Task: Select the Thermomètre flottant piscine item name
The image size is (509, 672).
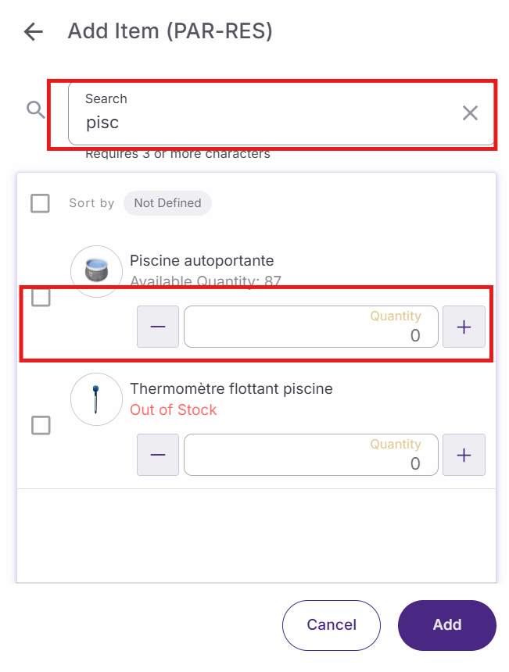Action: tap(231, 388)
